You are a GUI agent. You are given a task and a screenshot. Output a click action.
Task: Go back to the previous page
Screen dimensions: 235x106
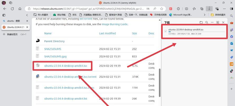pyautogui.click(x=5, y=9)
